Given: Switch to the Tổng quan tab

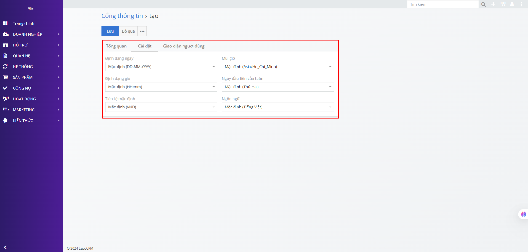Looking at the screenshot, I should [116, 46].
